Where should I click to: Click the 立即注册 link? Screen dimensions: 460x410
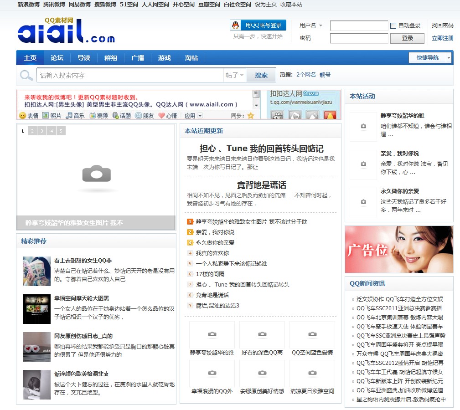coord(442,38)
